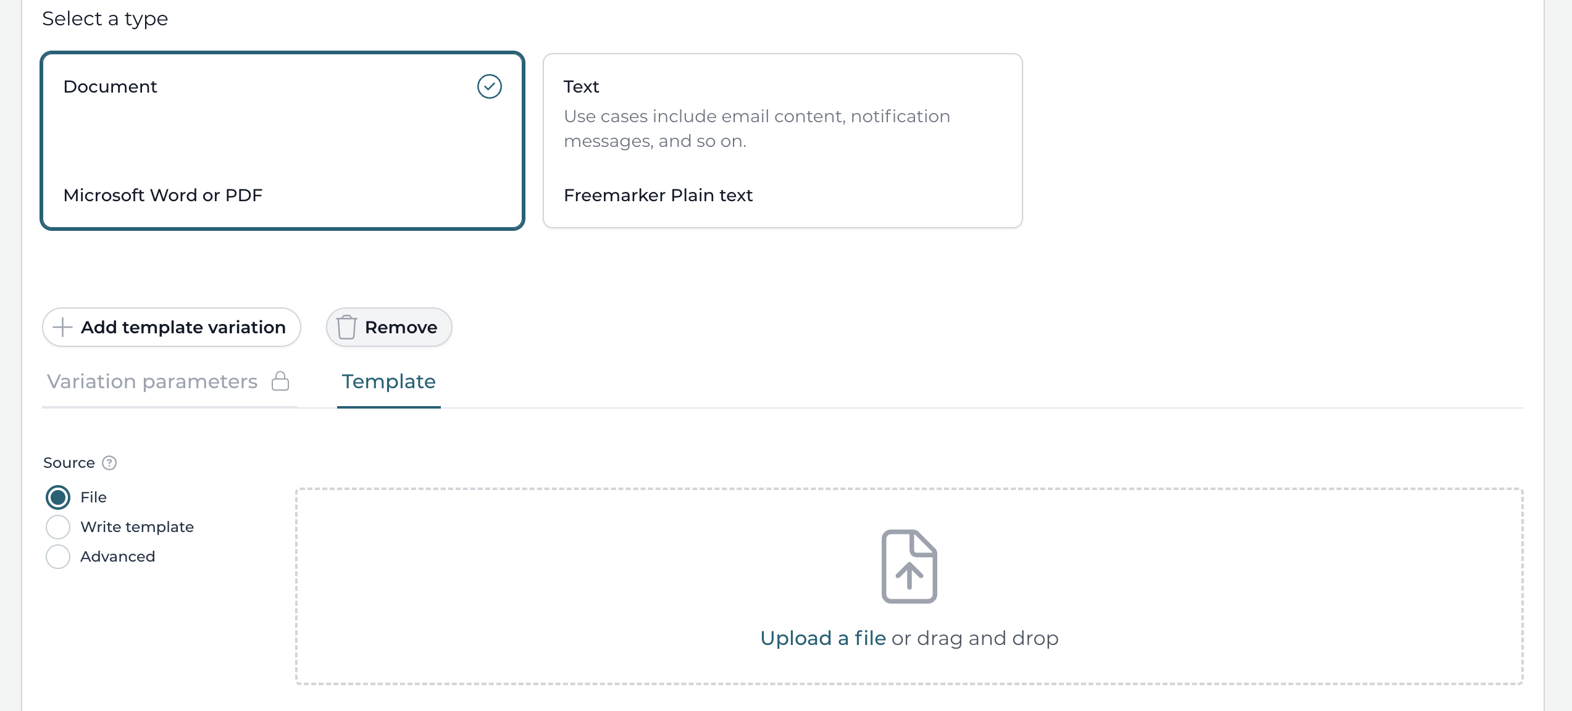Click the lock icon beside Variation parameters
Image resolution: width=1572 pixels, height=711 pixels.
(280, 381)
